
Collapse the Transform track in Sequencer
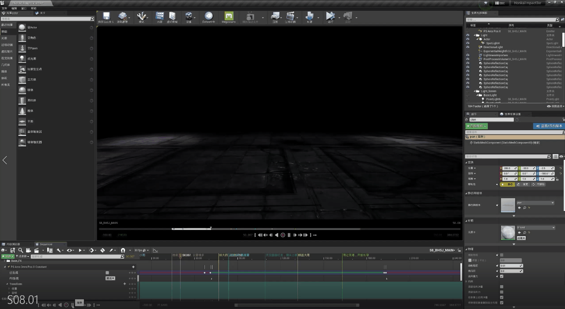tap(7, 284)
